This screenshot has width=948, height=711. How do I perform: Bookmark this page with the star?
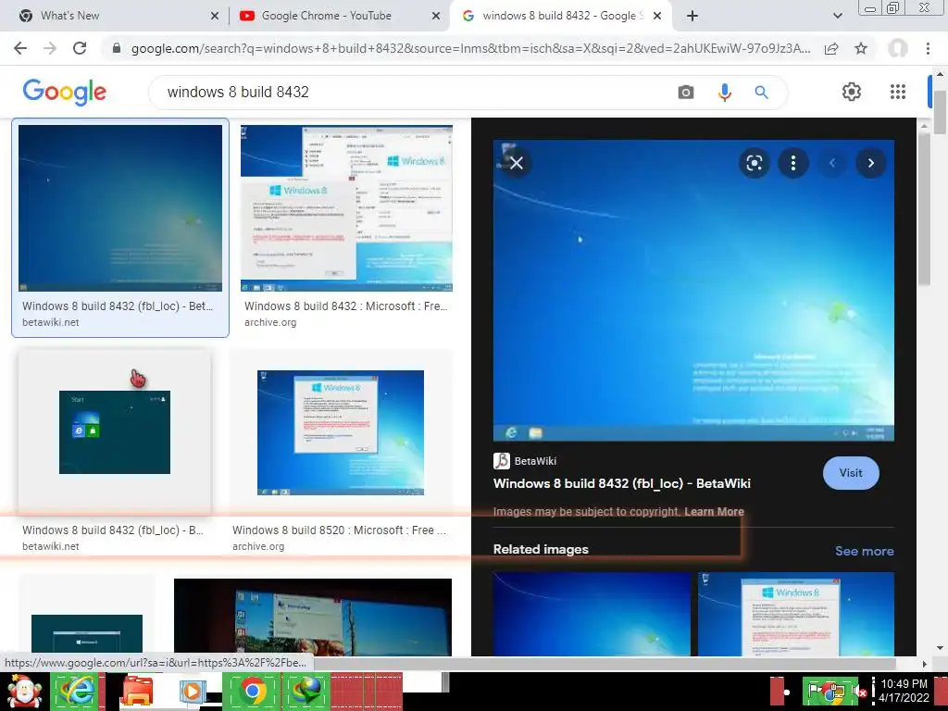point(861,48)
